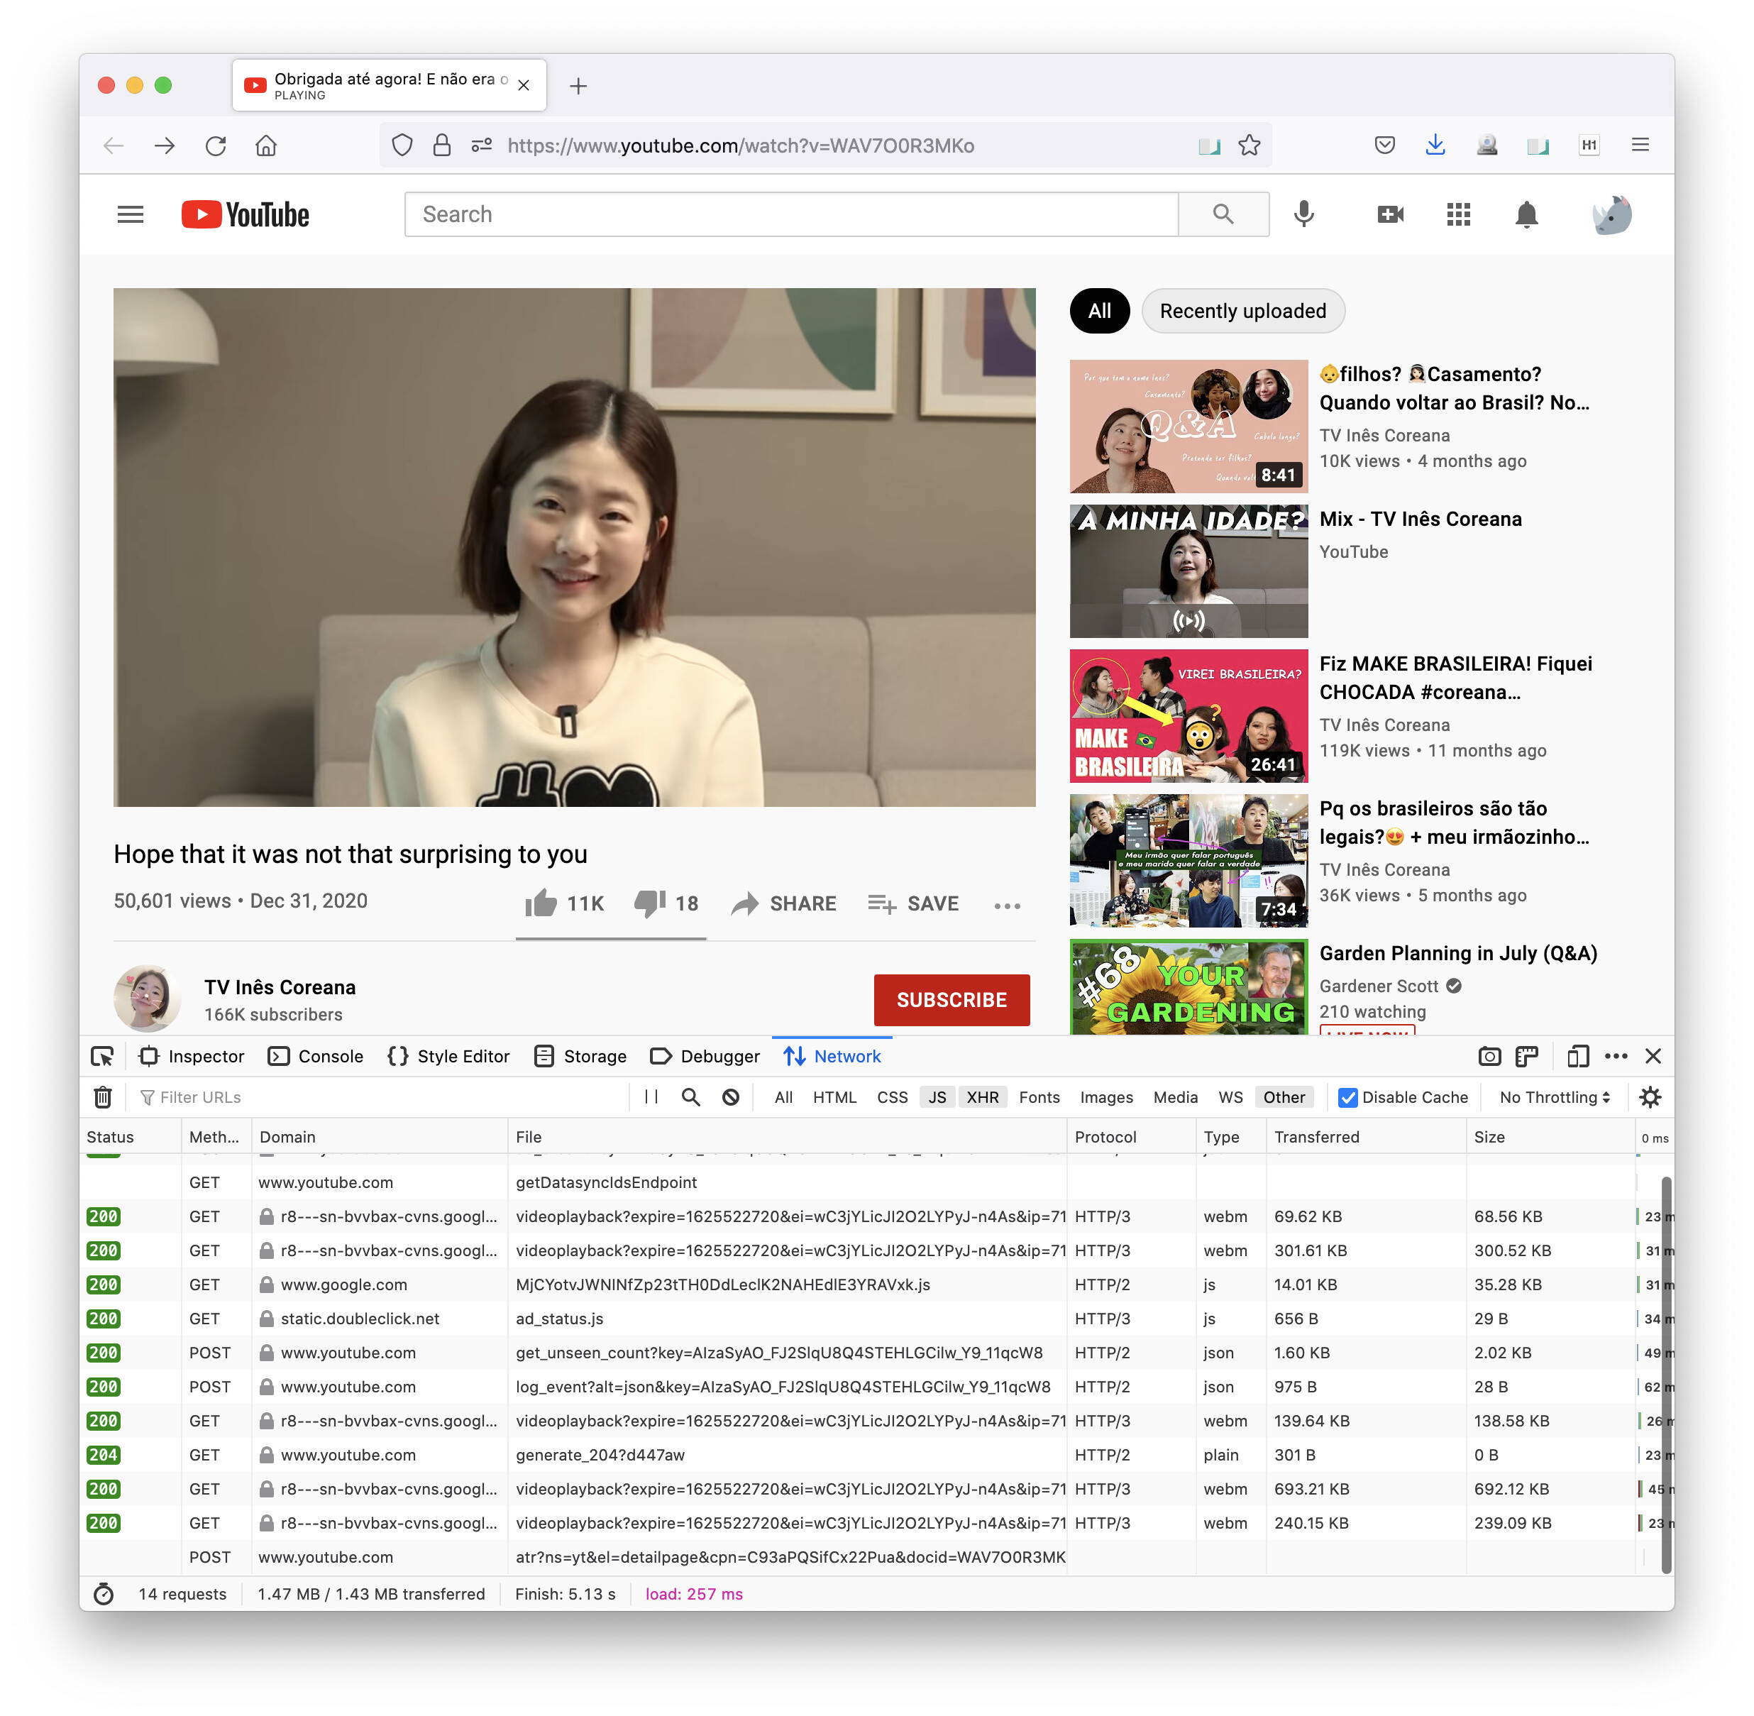Open the Debugger tab
The width and height of the screenshot is (1754, 1716).
click(x=705, y=1056)
